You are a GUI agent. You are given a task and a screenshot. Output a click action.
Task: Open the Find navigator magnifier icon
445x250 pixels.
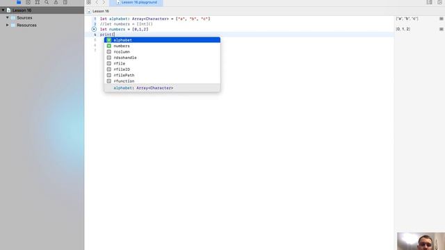coord(47,2)
